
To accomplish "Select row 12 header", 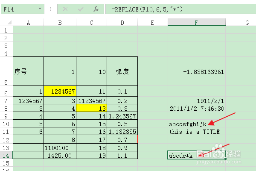I will pos(6,139).
